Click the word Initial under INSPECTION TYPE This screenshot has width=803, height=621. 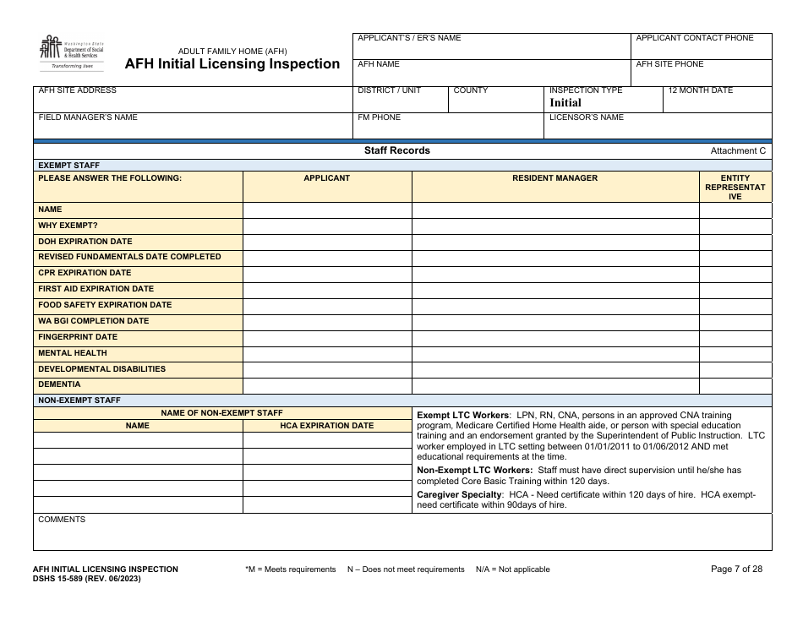(565, 102)
